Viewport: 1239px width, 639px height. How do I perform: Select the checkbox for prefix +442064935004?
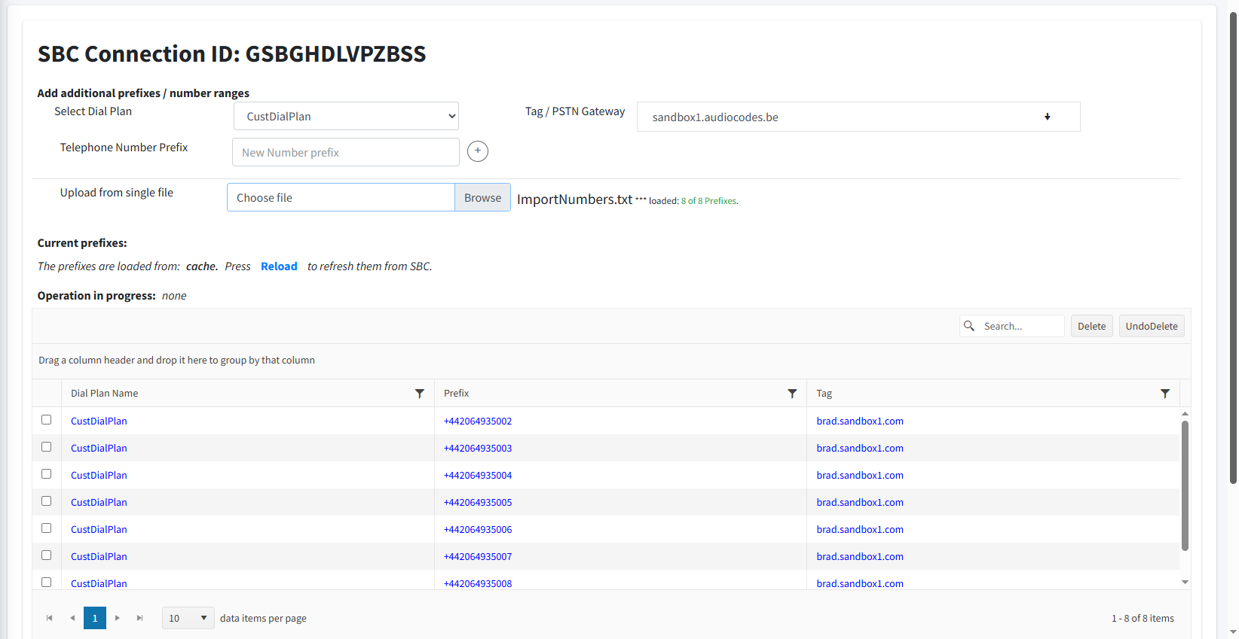point(47,474)
